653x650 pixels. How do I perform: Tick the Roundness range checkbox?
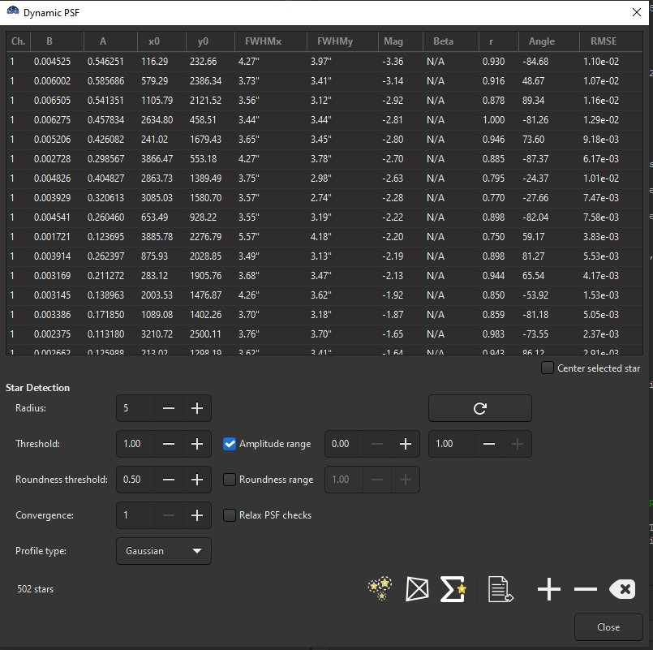[230, 480]
